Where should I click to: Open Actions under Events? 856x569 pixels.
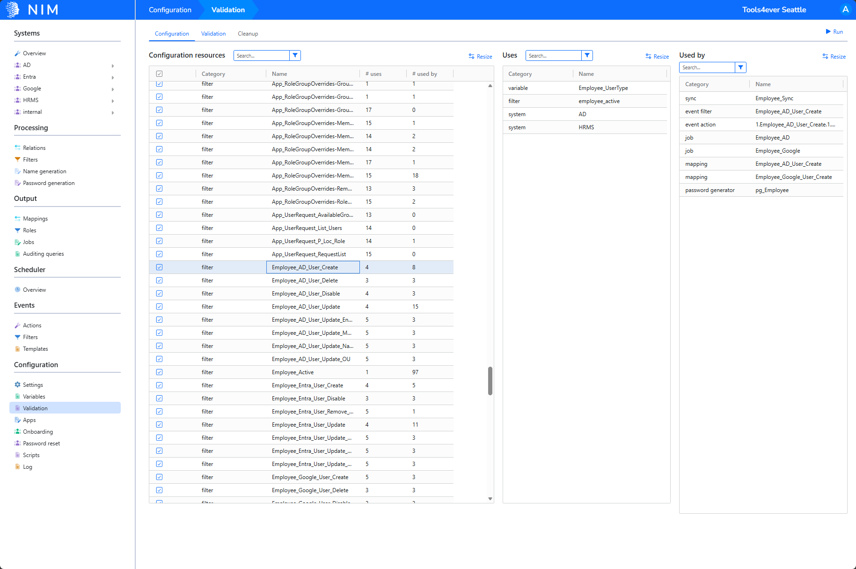[x=32, y=325]
